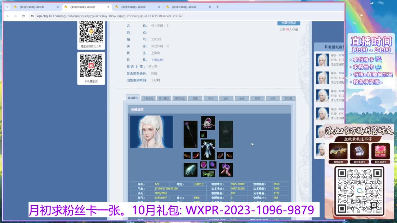Viewport: 397px width, 223px height.
Task: Click the 其他相似角色 panel heading
Action: coord(334,47)
